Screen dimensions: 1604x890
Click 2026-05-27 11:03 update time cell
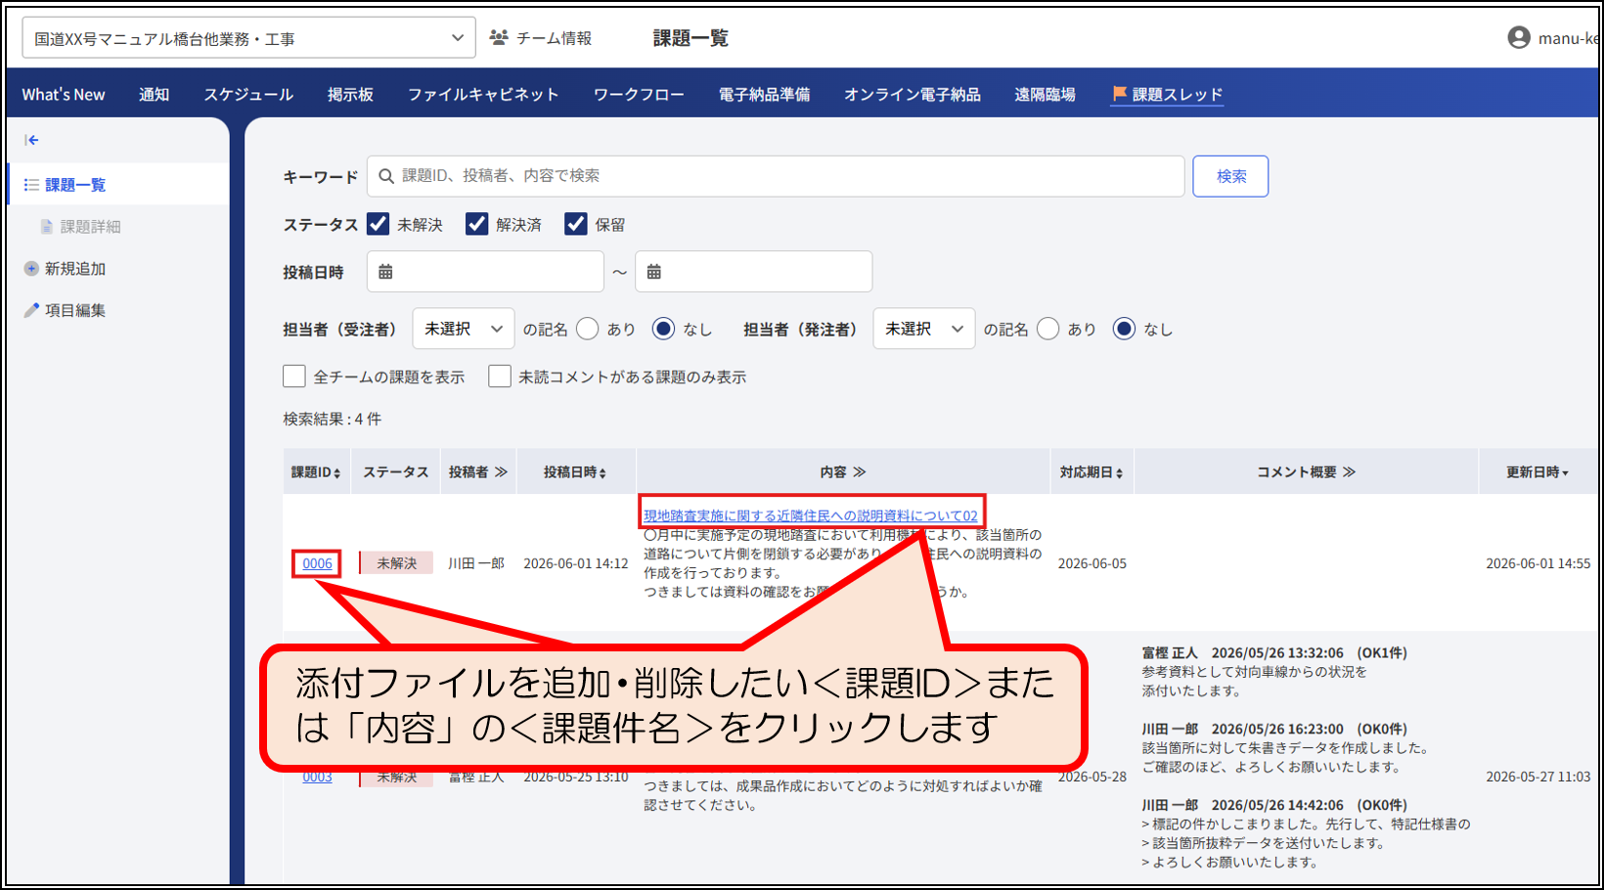pos(1537,777)
